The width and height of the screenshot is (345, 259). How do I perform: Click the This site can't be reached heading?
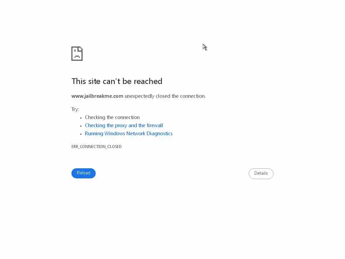pyautogui.click(x=117, y=81)
